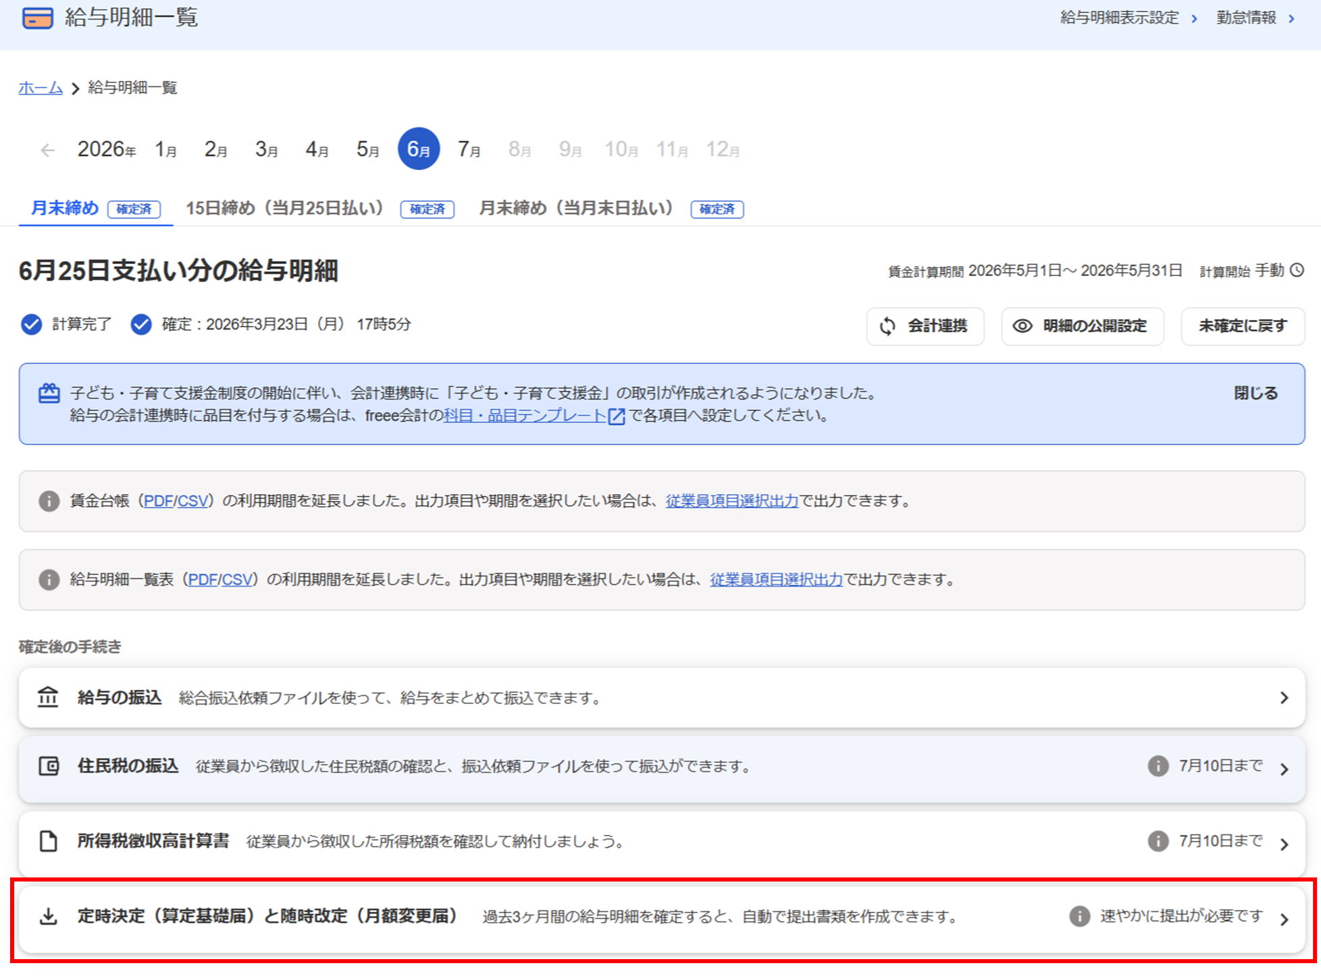Click 計算完了 checkmark status
This screenshot has height=976, width=1321.
coord(32,325)
